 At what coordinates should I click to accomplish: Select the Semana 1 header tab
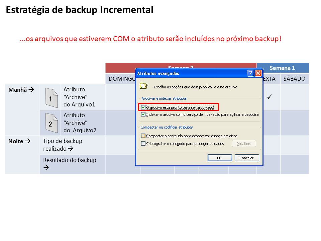pos(283,68)
